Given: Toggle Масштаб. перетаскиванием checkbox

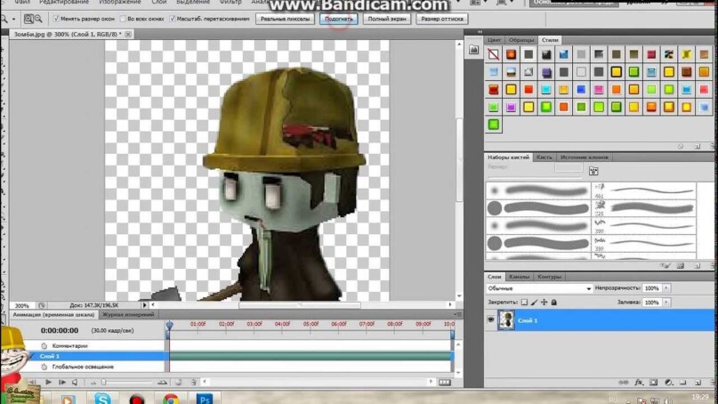Looking at the screenshot, I should [x=173, y=19].
